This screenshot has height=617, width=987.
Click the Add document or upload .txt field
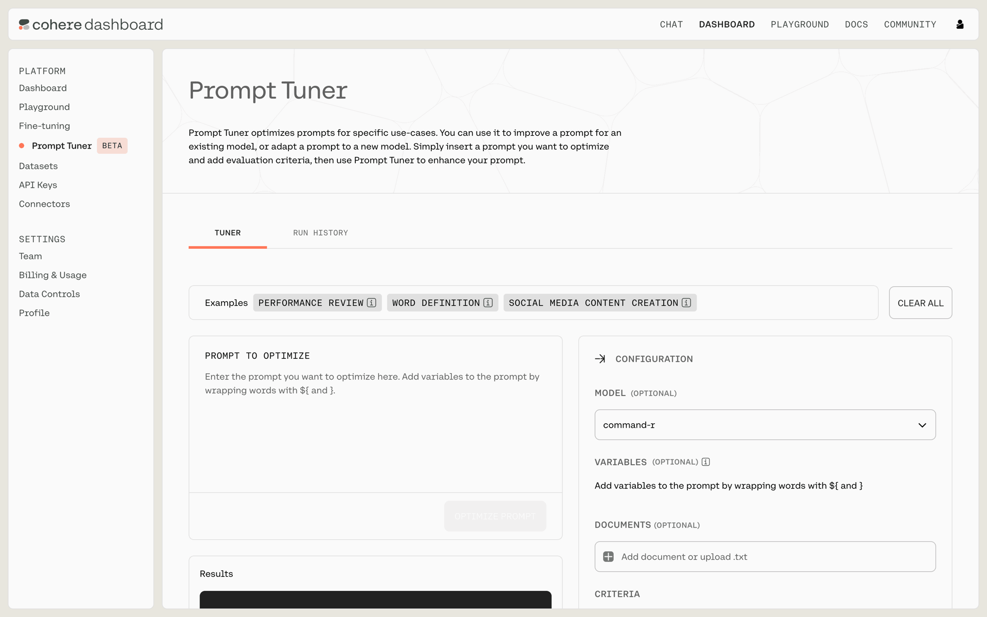765,556
